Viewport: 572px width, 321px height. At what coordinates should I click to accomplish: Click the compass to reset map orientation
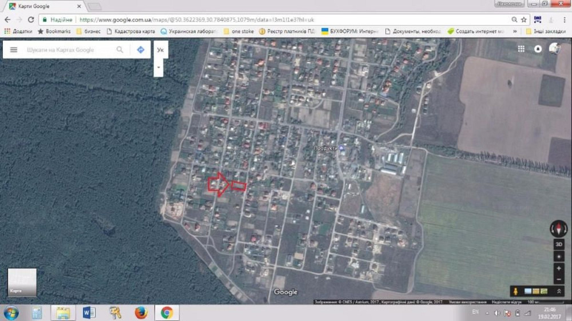click(558, 229)
